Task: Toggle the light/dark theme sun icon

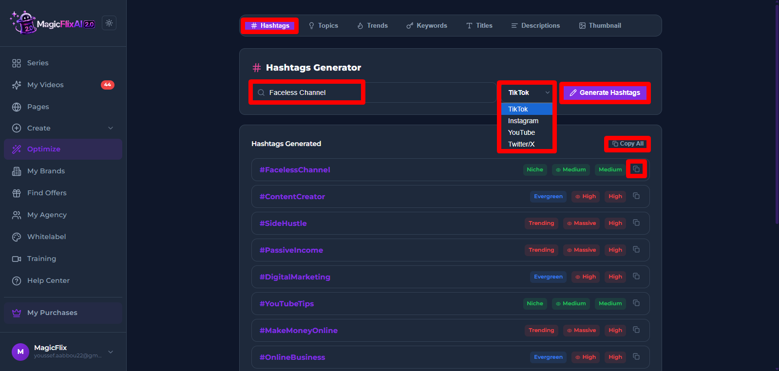Action: tap(109, 23)
